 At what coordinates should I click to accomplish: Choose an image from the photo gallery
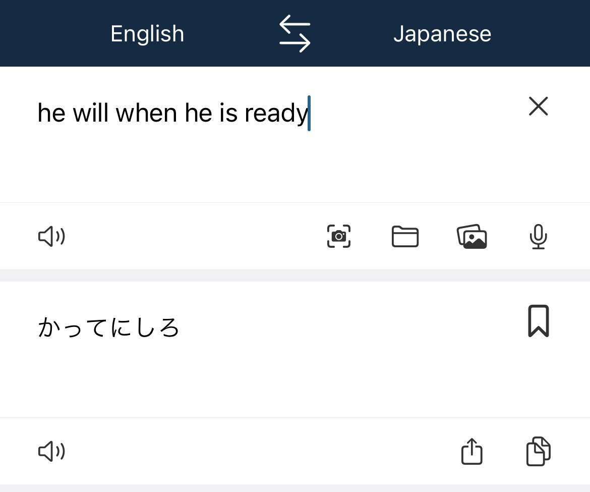click(x=472, y=236)
